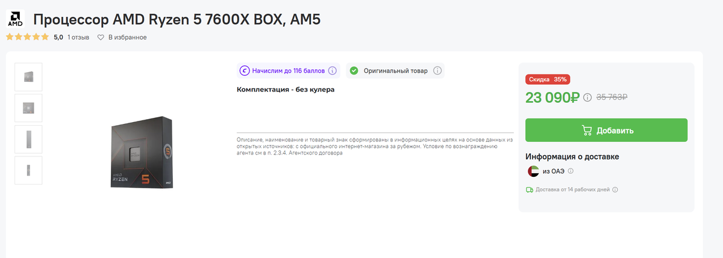723x258 pixels.
Task: Click the purple bonus points coin icon
Action: click(x=245, y=71)
